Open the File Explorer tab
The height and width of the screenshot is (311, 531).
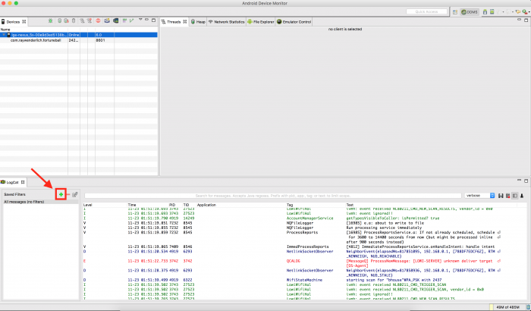(x=261, y=22)
